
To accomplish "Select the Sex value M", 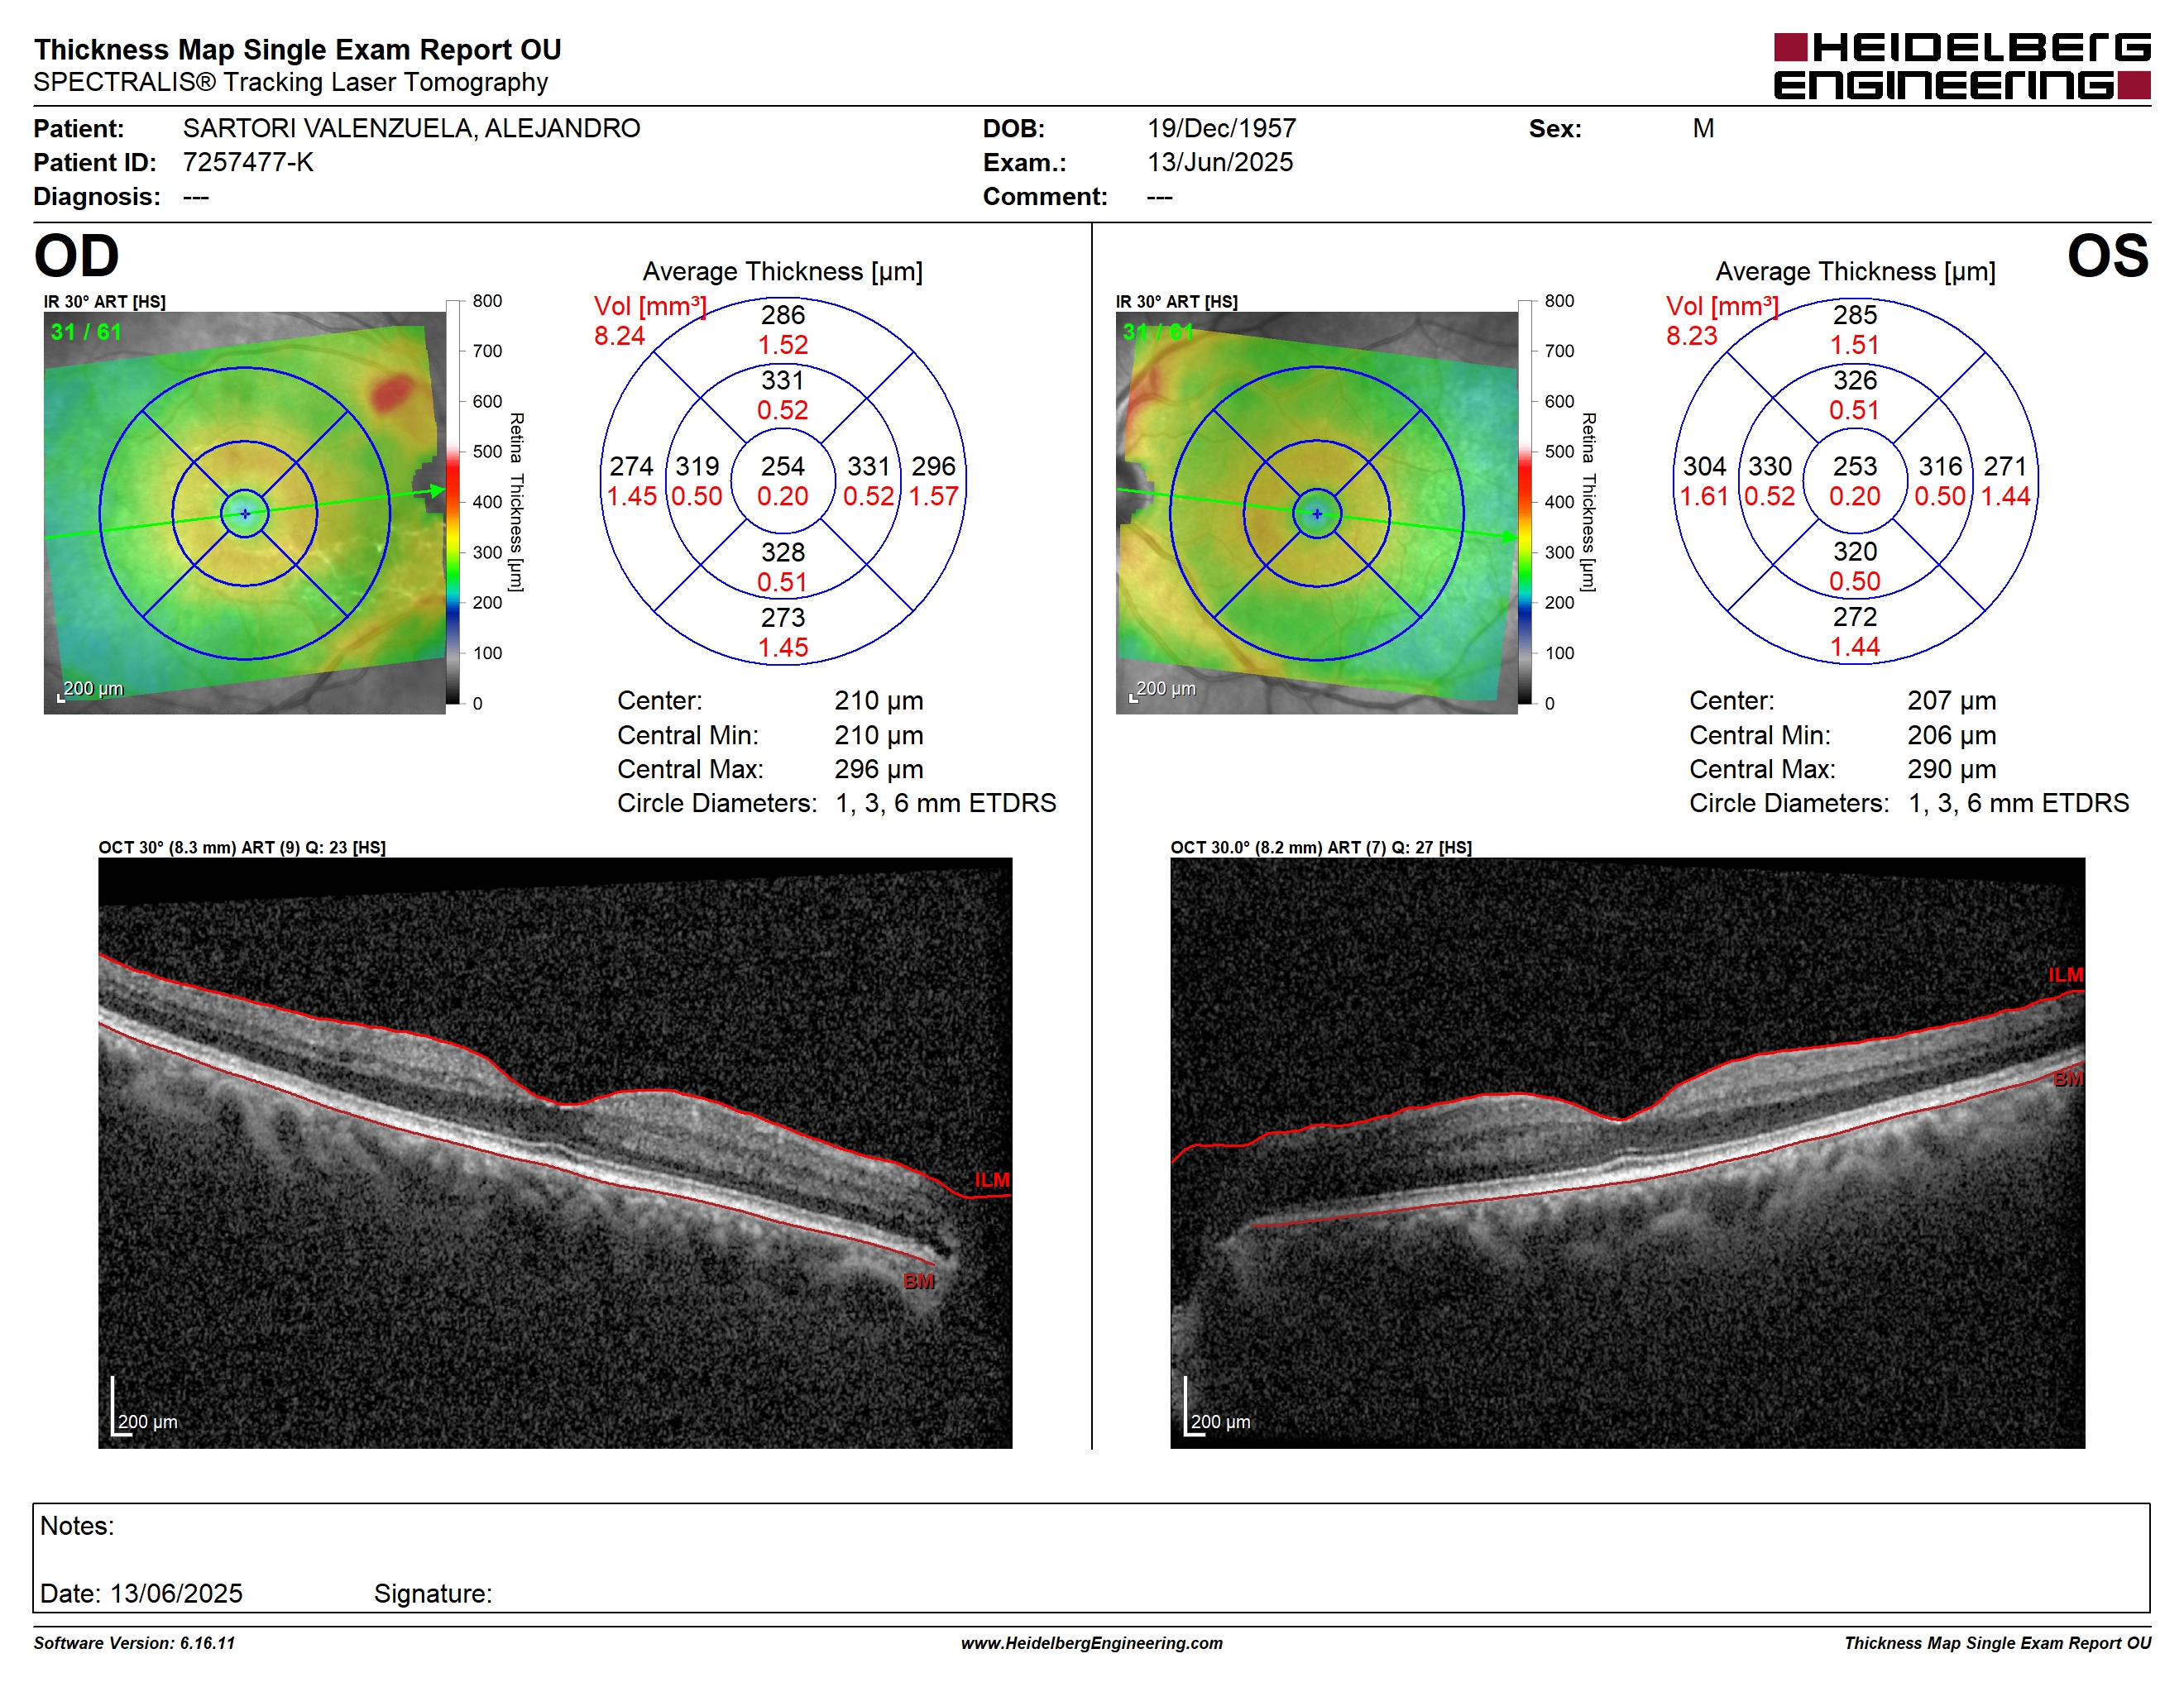I will tap(1703, 128).
